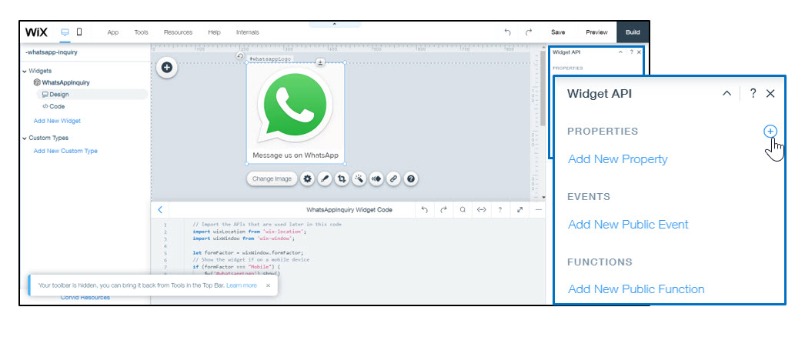Click Undo in the code panel toolbar
The image size is (805, 337).
point(424,209)
